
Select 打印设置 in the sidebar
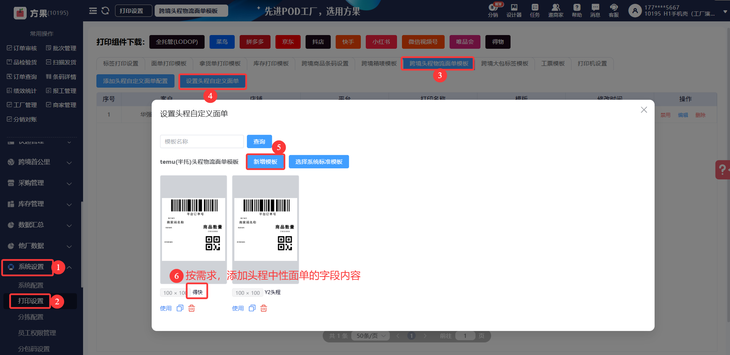[x=31, y=301]
